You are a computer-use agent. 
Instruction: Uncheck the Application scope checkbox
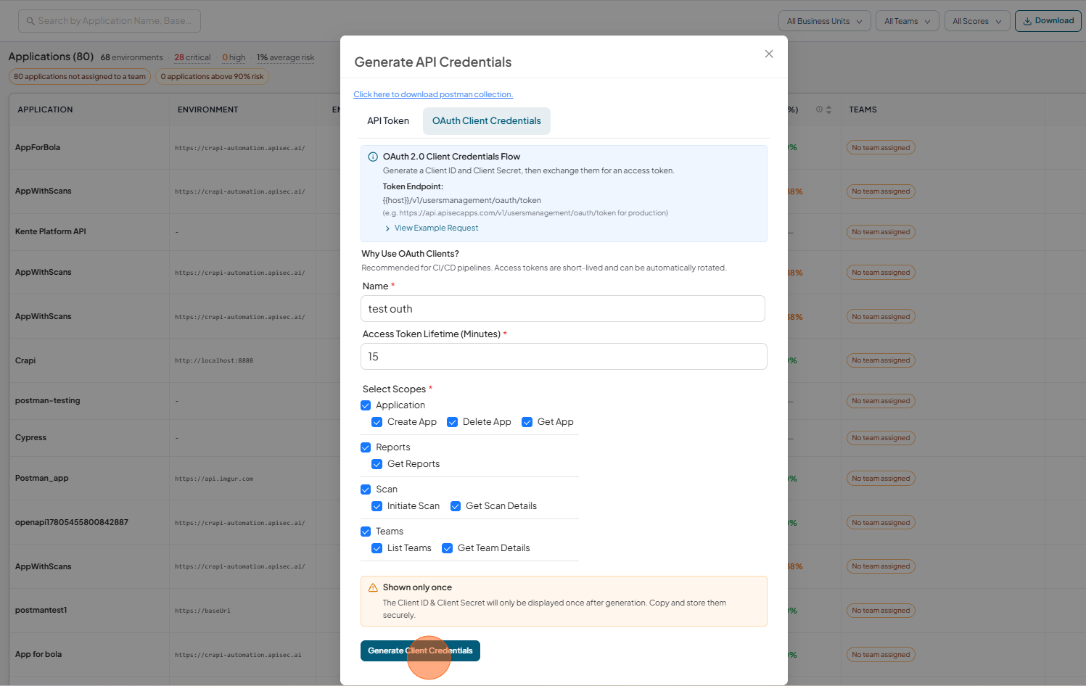point(366,405)
